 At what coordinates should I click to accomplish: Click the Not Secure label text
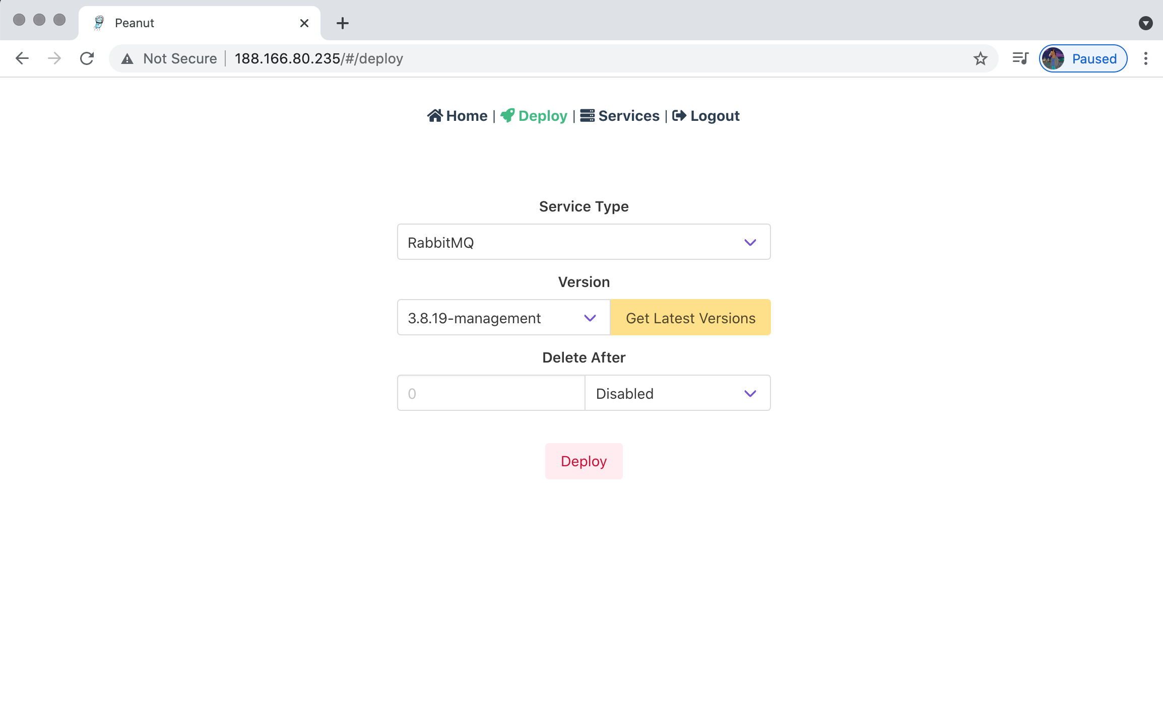[x=180, y=58]
